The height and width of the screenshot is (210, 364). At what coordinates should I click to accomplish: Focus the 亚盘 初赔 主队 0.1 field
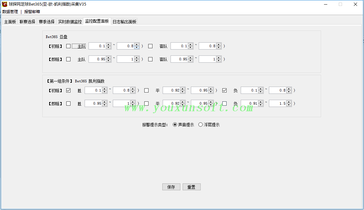pos(97,46)
